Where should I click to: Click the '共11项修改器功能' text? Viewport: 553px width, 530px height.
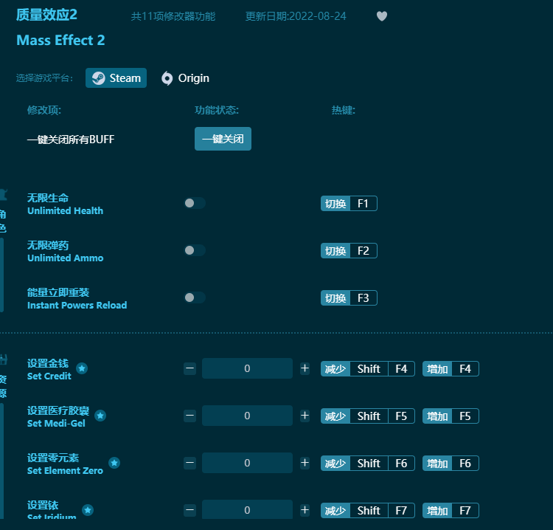pyautogui.click(x=173, y=16)
